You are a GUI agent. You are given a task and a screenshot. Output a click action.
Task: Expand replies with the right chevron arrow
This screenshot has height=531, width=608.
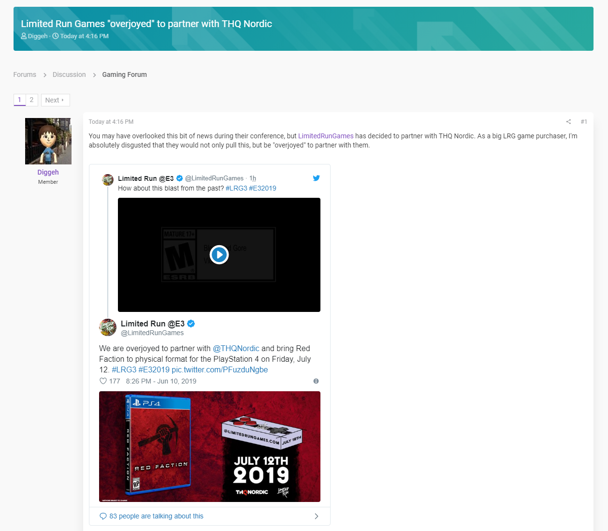pos(317,516)
